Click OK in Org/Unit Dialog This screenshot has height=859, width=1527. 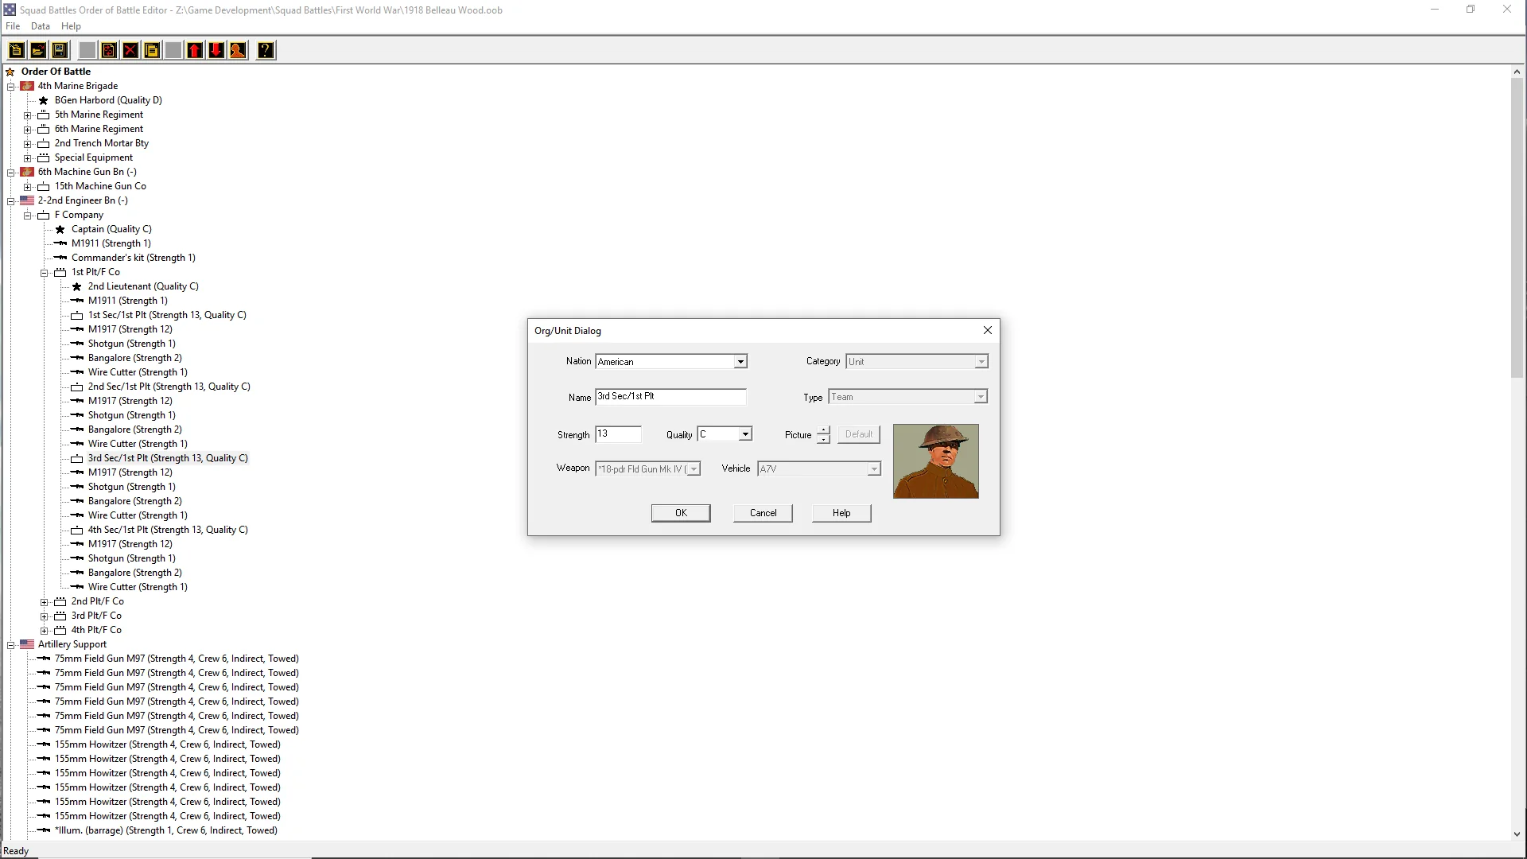pyautogui.click(x=681, y=513)
